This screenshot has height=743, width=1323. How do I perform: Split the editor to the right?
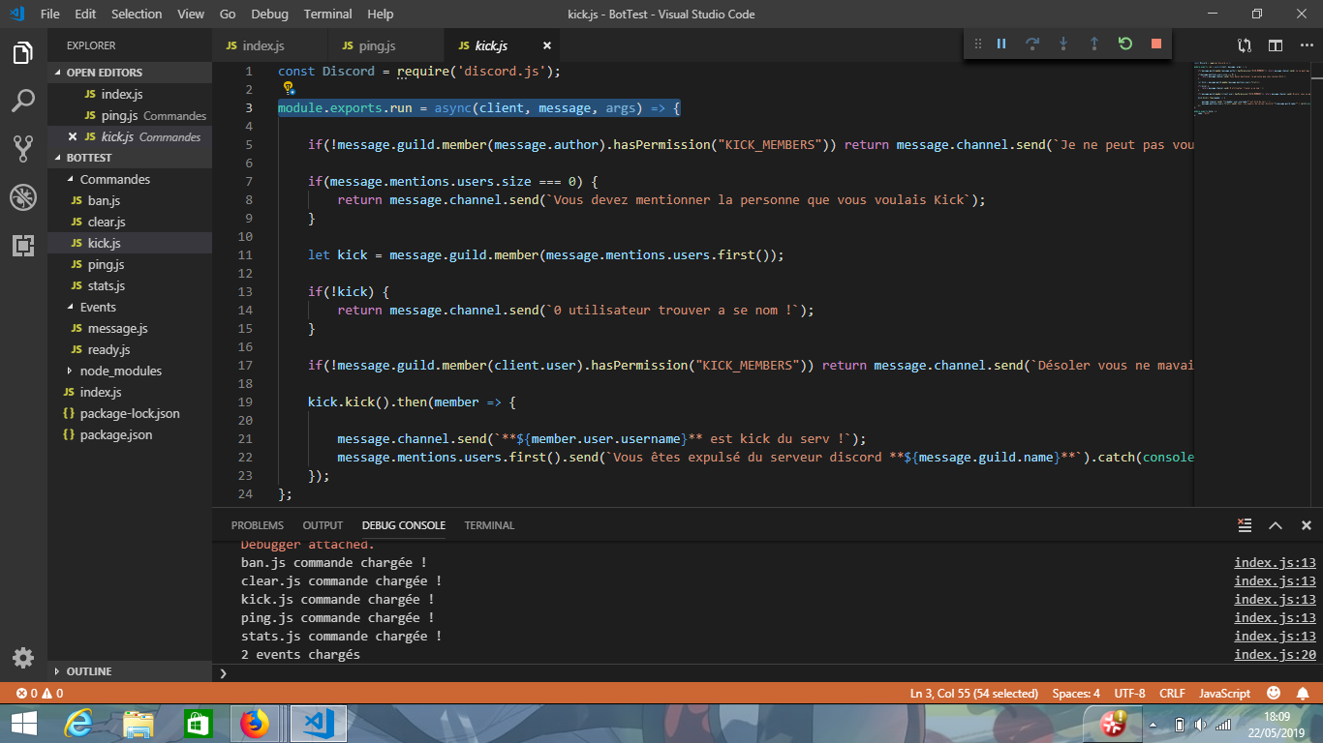pos(1276,45)
